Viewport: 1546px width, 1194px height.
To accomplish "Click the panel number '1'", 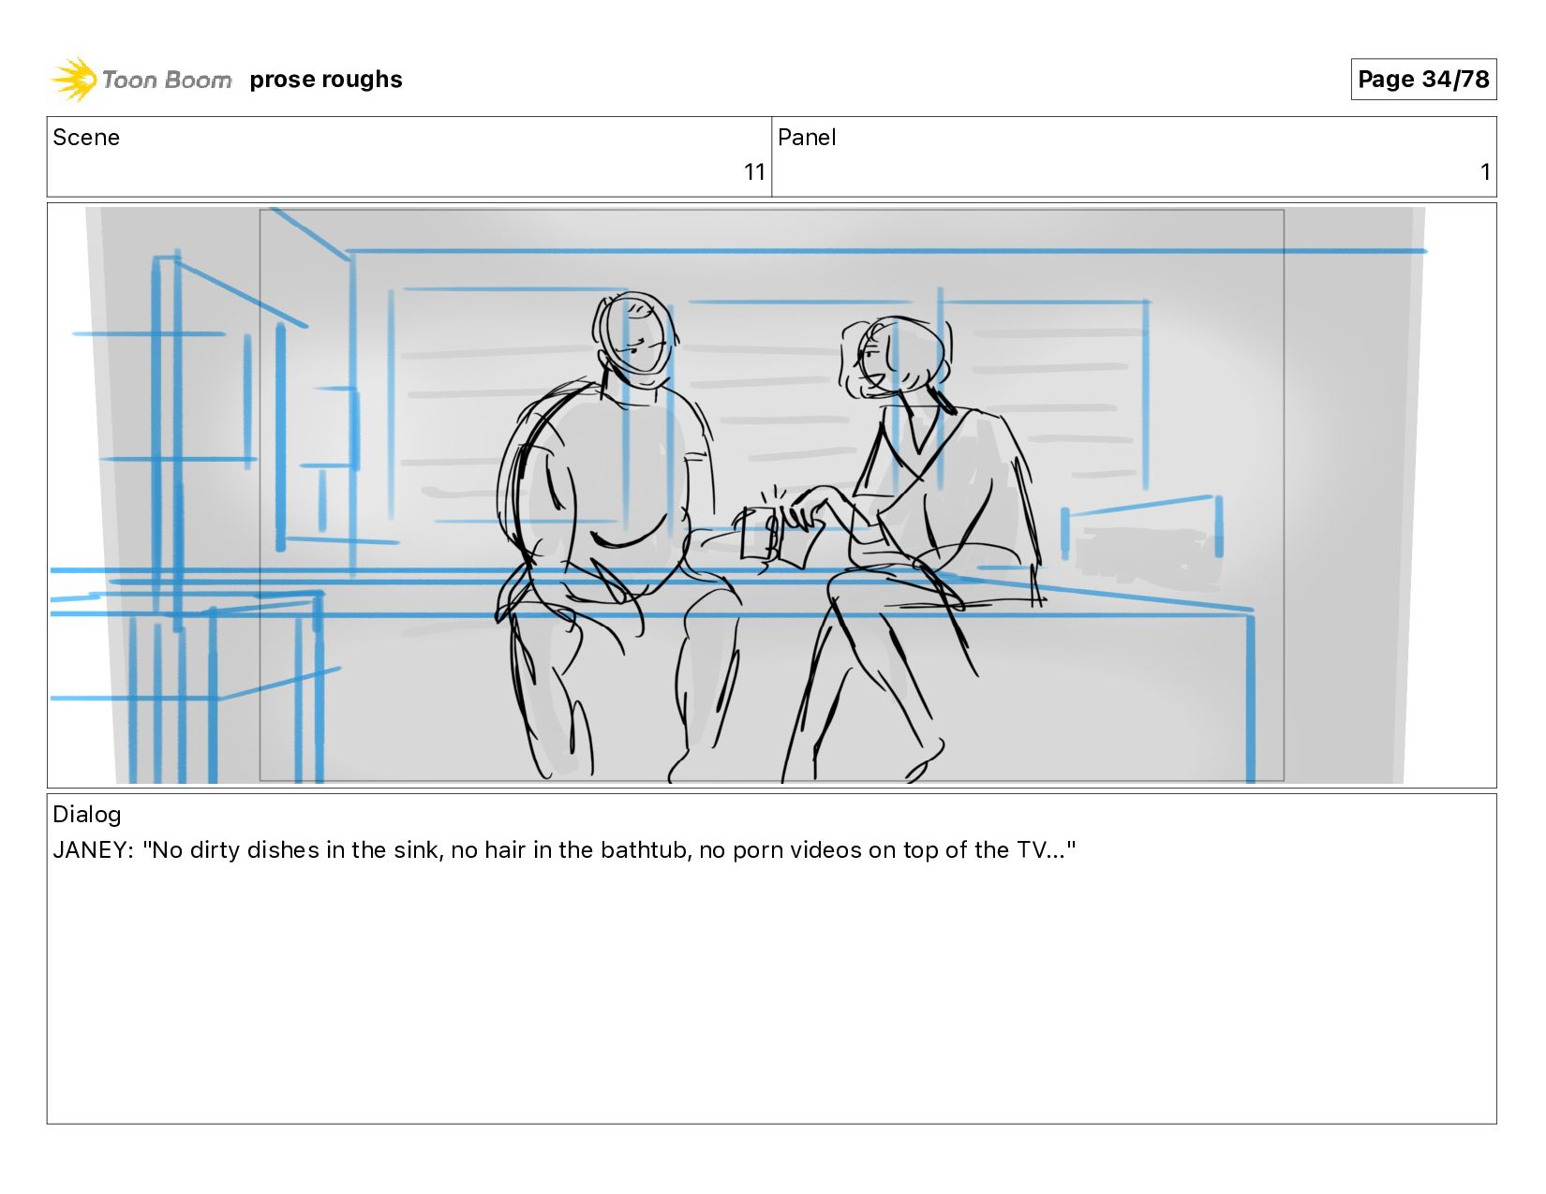I will tap(1485, 172).
